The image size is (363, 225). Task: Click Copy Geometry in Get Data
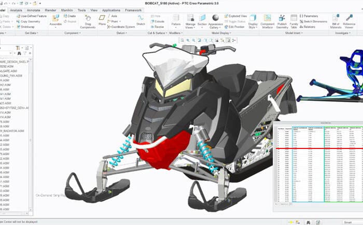pyautogui.click(x=28, y=22)
